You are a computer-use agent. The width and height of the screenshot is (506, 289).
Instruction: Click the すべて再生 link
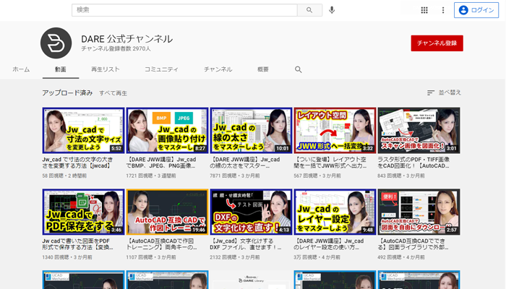coord(113,93)
